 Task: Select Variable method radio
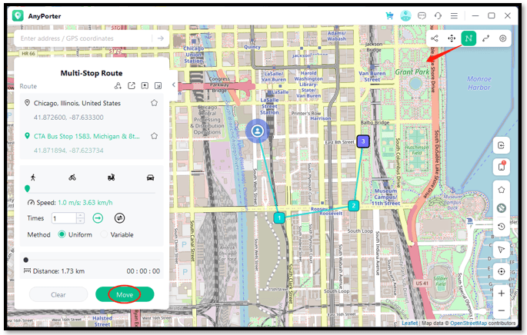point(104,234)
